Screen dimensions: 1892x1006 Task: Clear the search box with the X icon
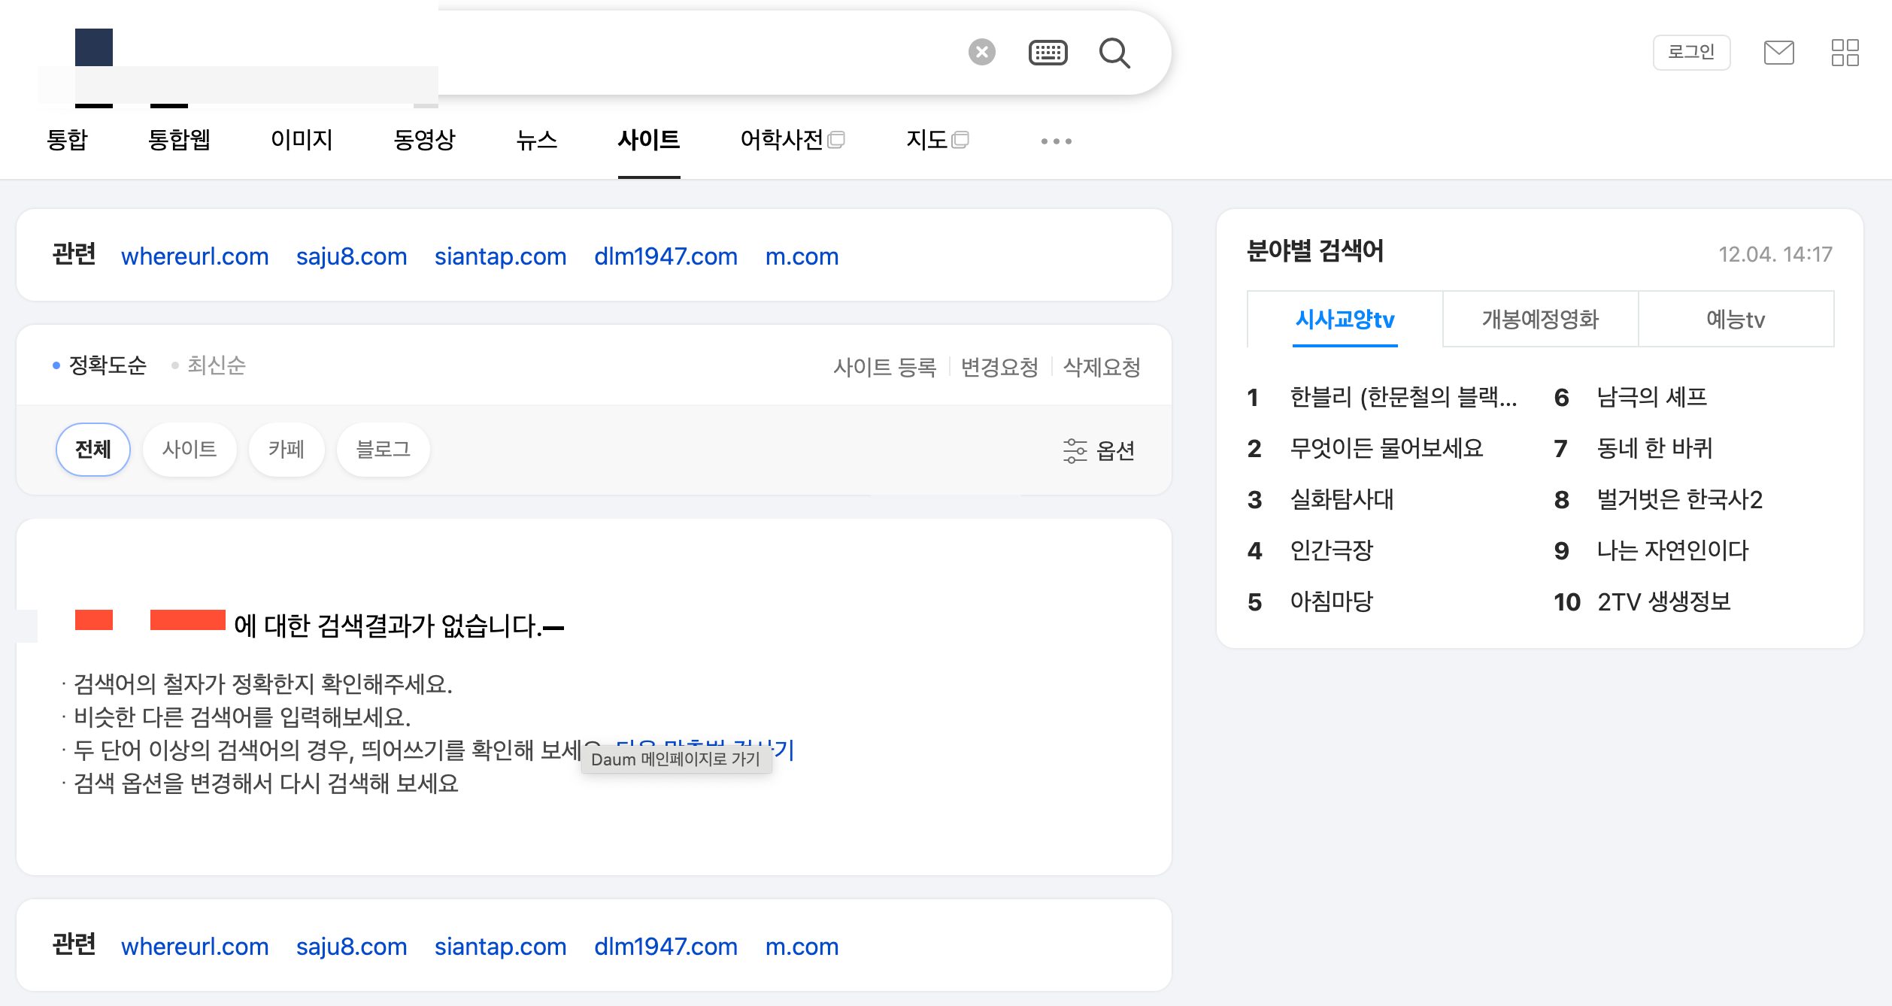click(x=981, y=53)
